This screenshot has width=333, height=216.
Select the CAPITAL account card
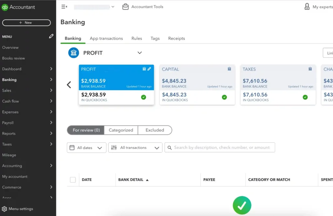pyautogui.click(x=197, y=85)
